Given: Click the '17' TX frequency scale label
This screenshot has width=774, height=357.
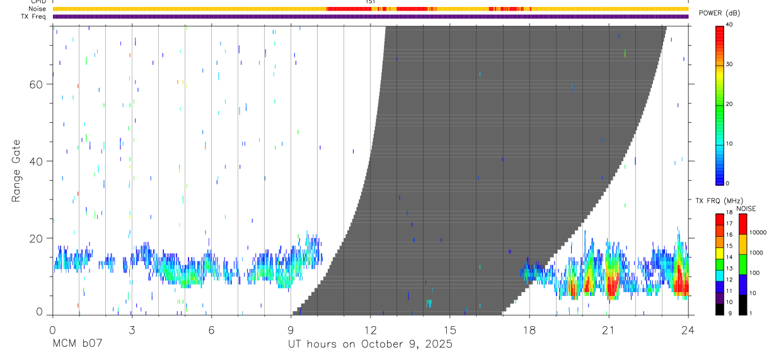Looking at the screenshot, I should click(729, 224).
